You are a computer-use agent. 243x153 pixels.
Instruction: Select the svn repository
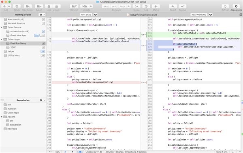(x=23, y=105)
